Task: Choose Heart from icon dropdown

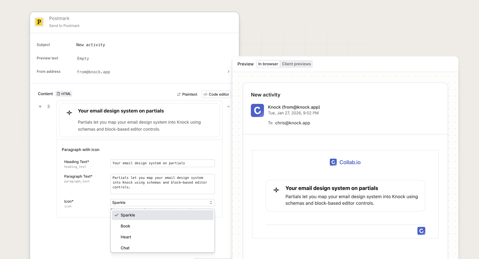Action: [x=162, y=237]
